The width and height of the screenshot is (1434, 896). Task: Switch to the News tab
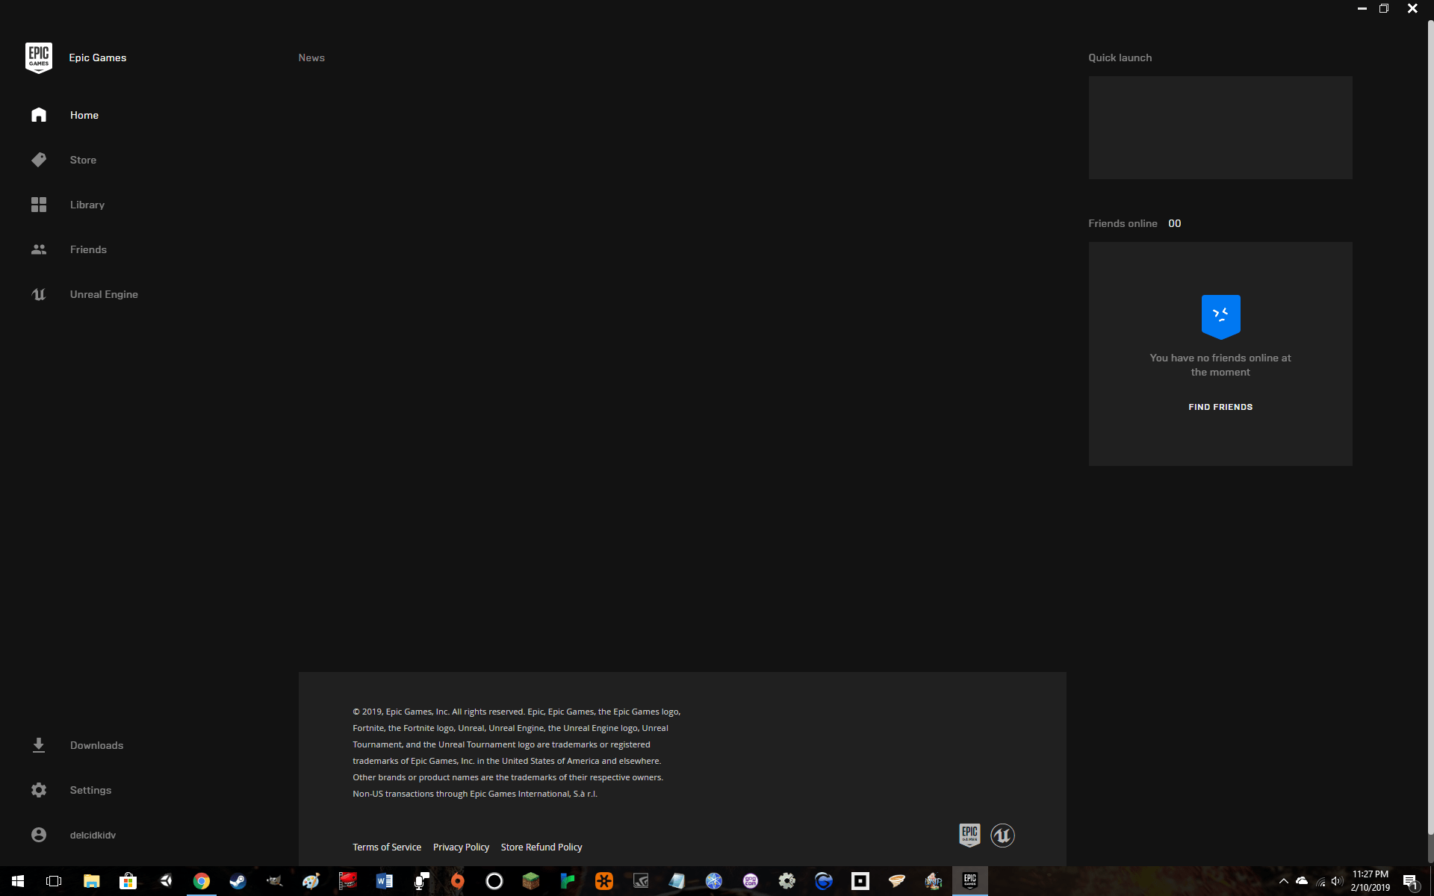(x=311, y=57)
